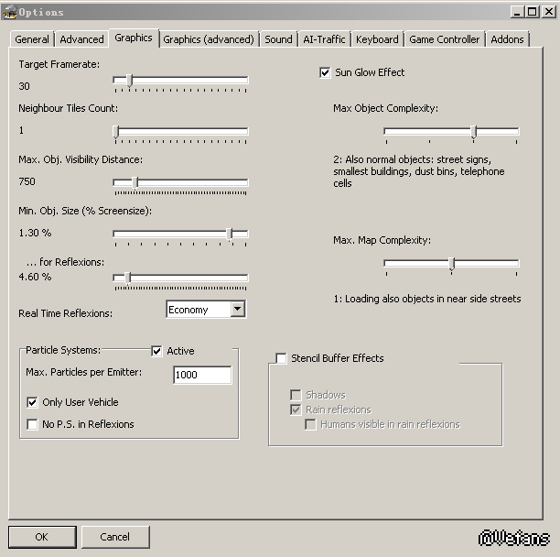Viewport: 560px width, 557px height.
Task: Click the visibility distance value 750
Action: pyautogui.click(x=27, y=181)
